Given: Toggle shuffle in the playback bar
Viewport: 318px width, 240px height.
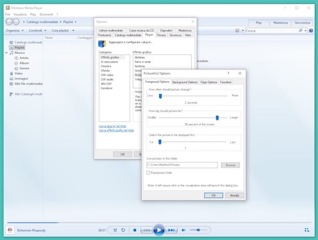Looking at the screenshot, I should coord(115,230).
